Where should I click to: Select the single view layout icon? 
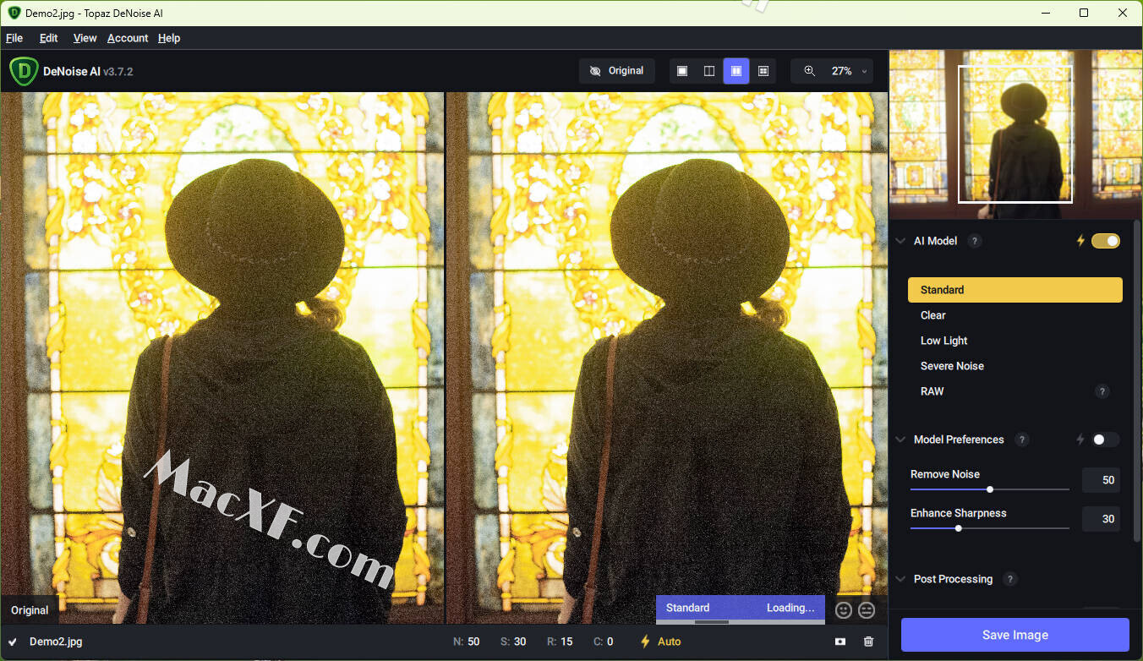tap(682, 71)
